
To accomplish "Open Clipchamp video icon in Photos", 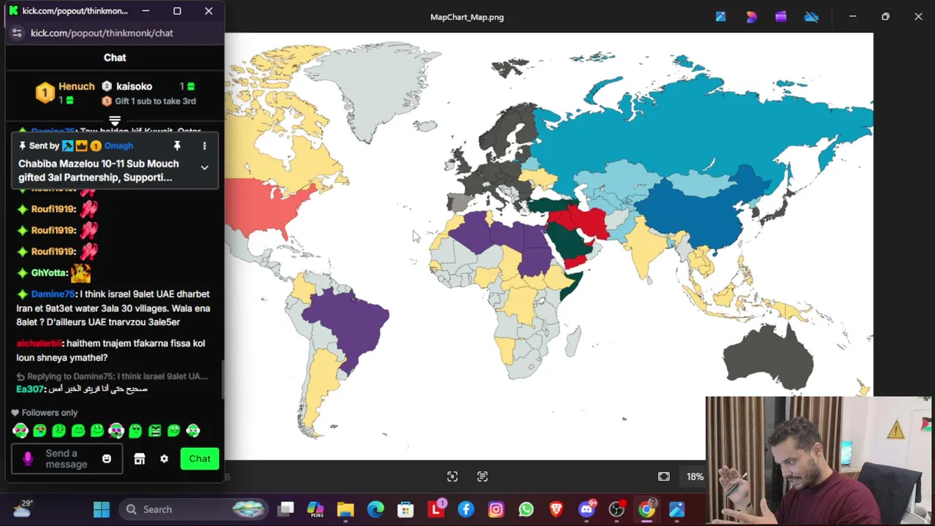I will [781, 17].
